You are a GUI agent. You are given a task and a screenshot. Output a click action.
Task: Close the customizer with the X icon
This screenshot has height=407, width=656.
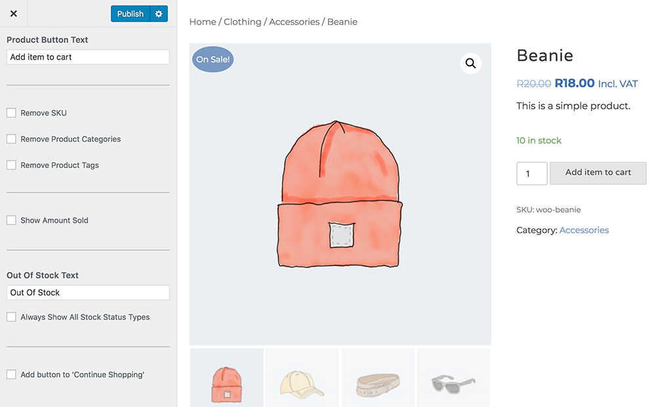pos(14,14)
